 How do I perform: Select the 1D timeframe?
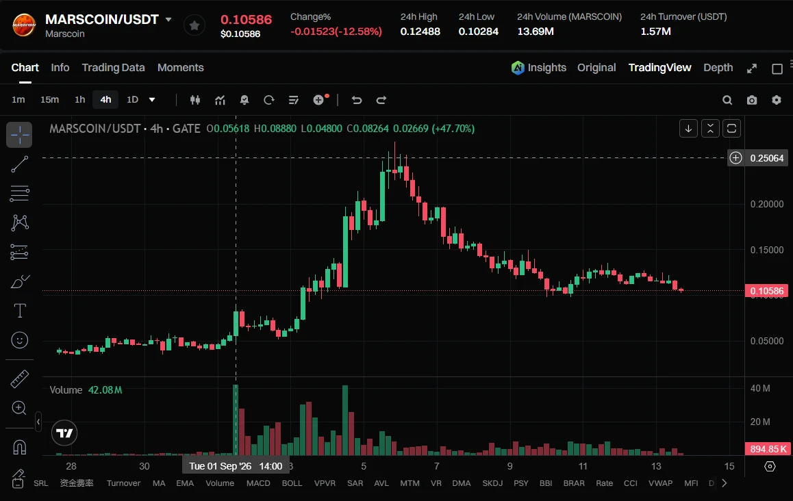tap(132, 100)
